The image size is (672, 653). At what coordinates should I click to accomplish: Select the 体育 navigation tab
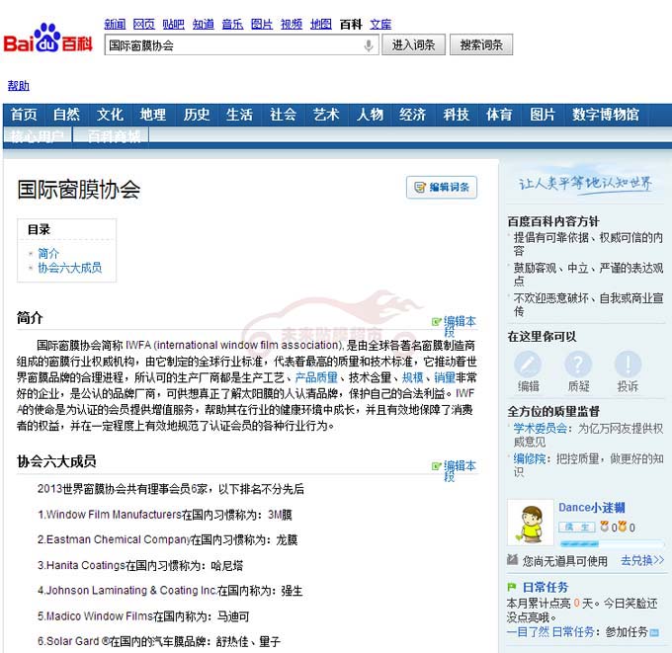[x=499, y=115]
